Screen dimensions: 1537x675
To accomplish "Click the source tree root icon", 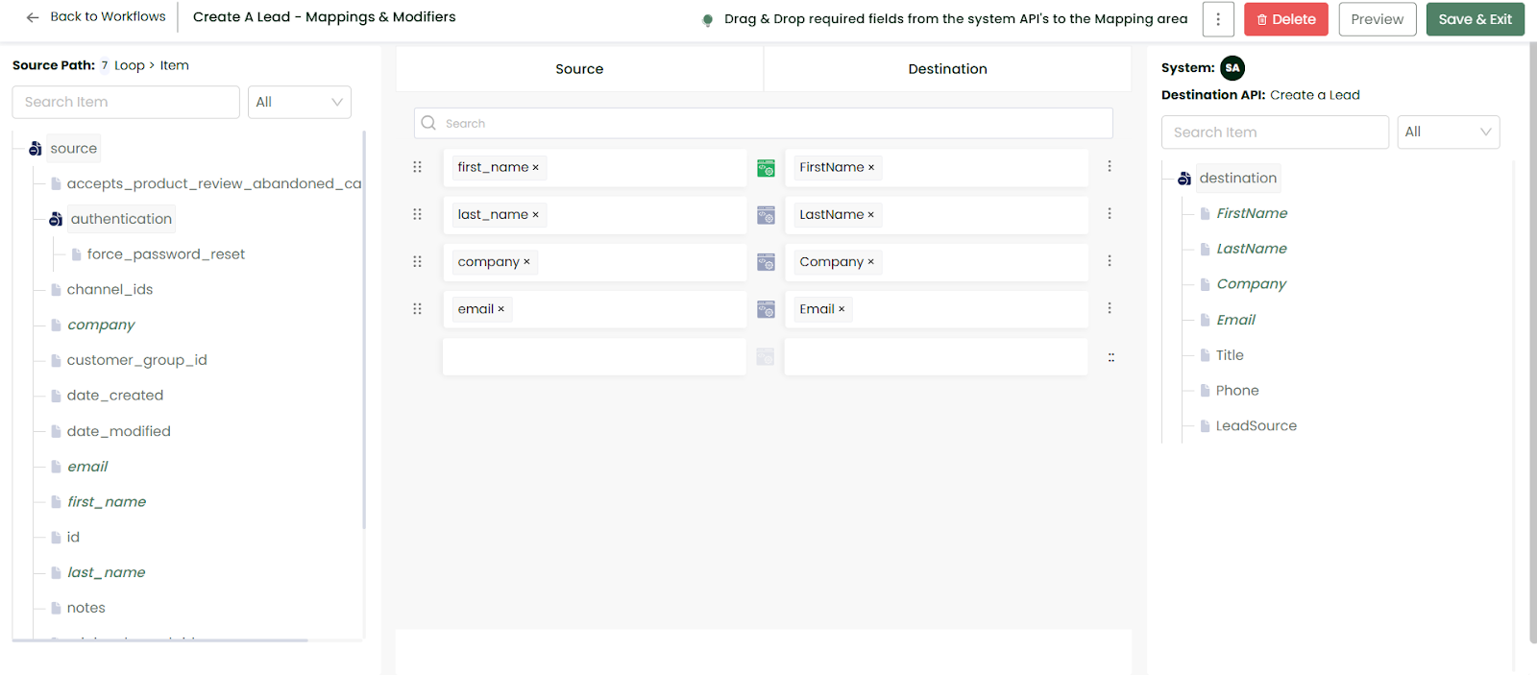I will coord(36,149).
